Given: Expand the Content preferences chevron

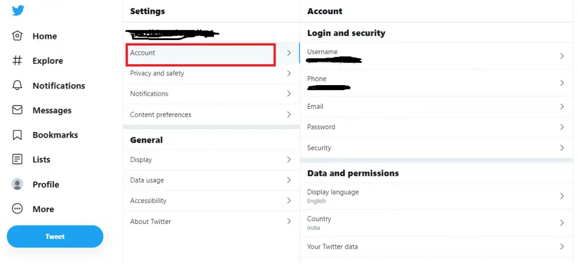Looking at the screenshot, I should pyautogui.click(x=288, y=115).
